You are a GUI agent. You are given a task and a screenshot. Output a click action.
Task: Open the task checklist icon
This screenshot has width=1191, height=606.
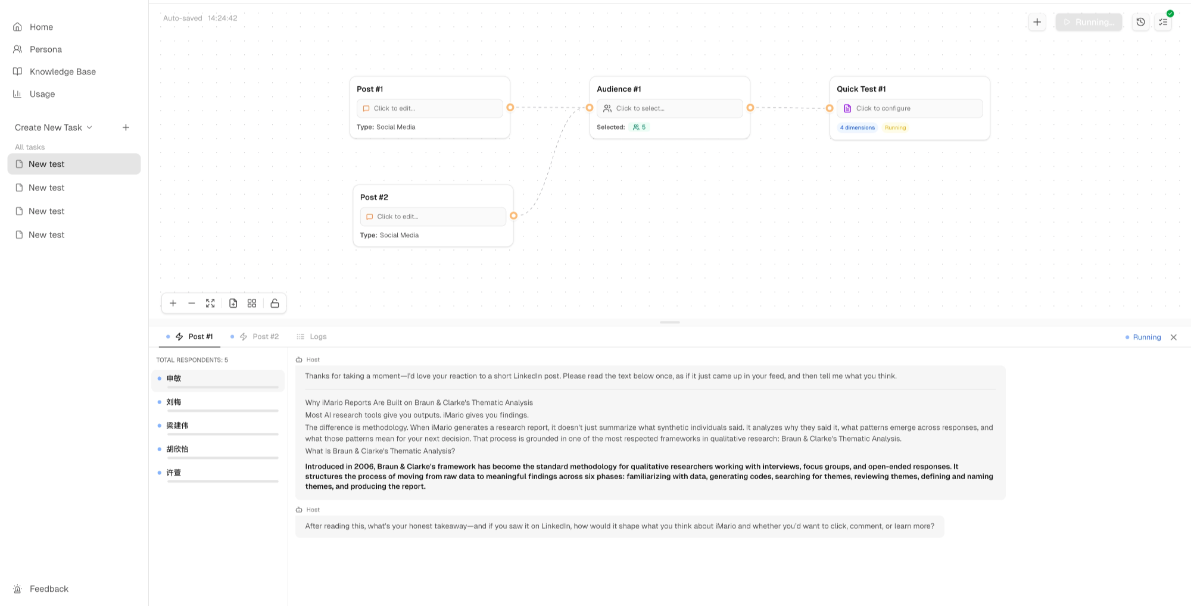1163,22
